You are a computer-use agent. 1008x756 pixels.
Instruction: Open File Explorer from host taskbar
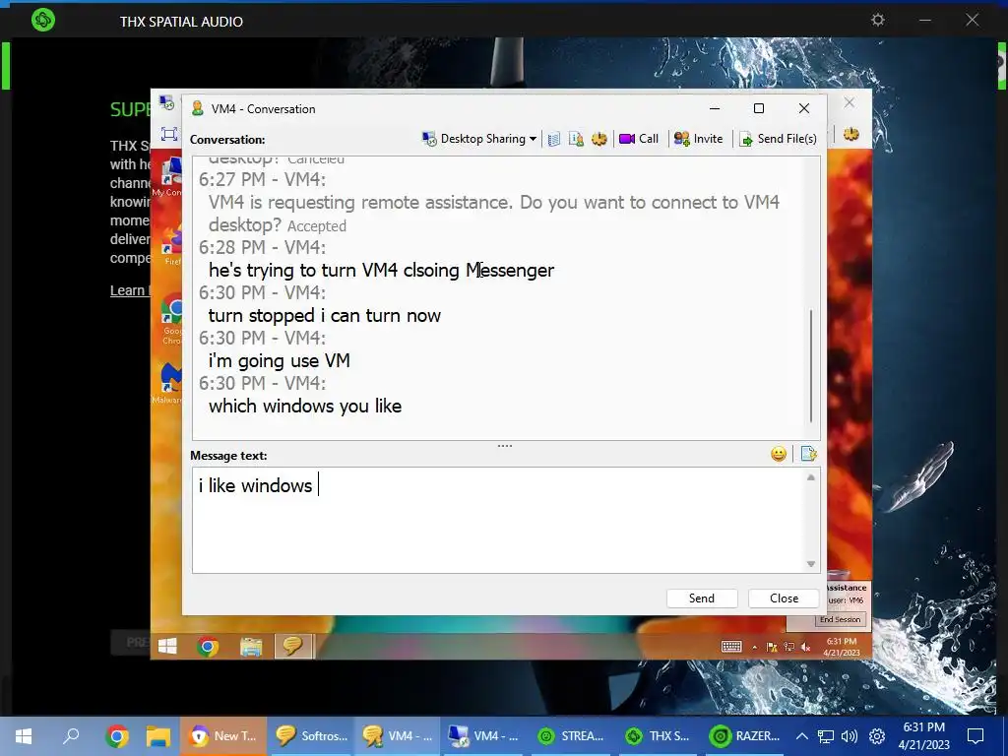158,736
